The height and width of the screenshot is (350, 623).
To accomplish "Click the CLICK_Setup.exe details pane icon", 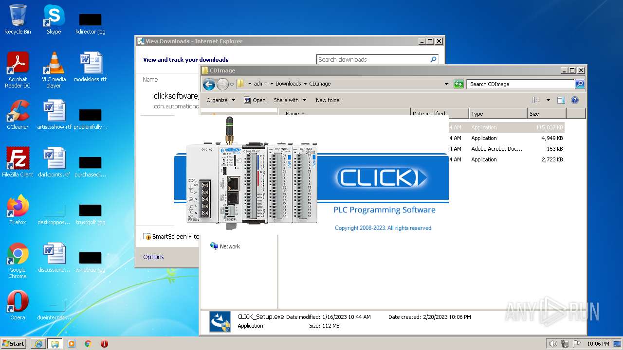I will [220, 321].
